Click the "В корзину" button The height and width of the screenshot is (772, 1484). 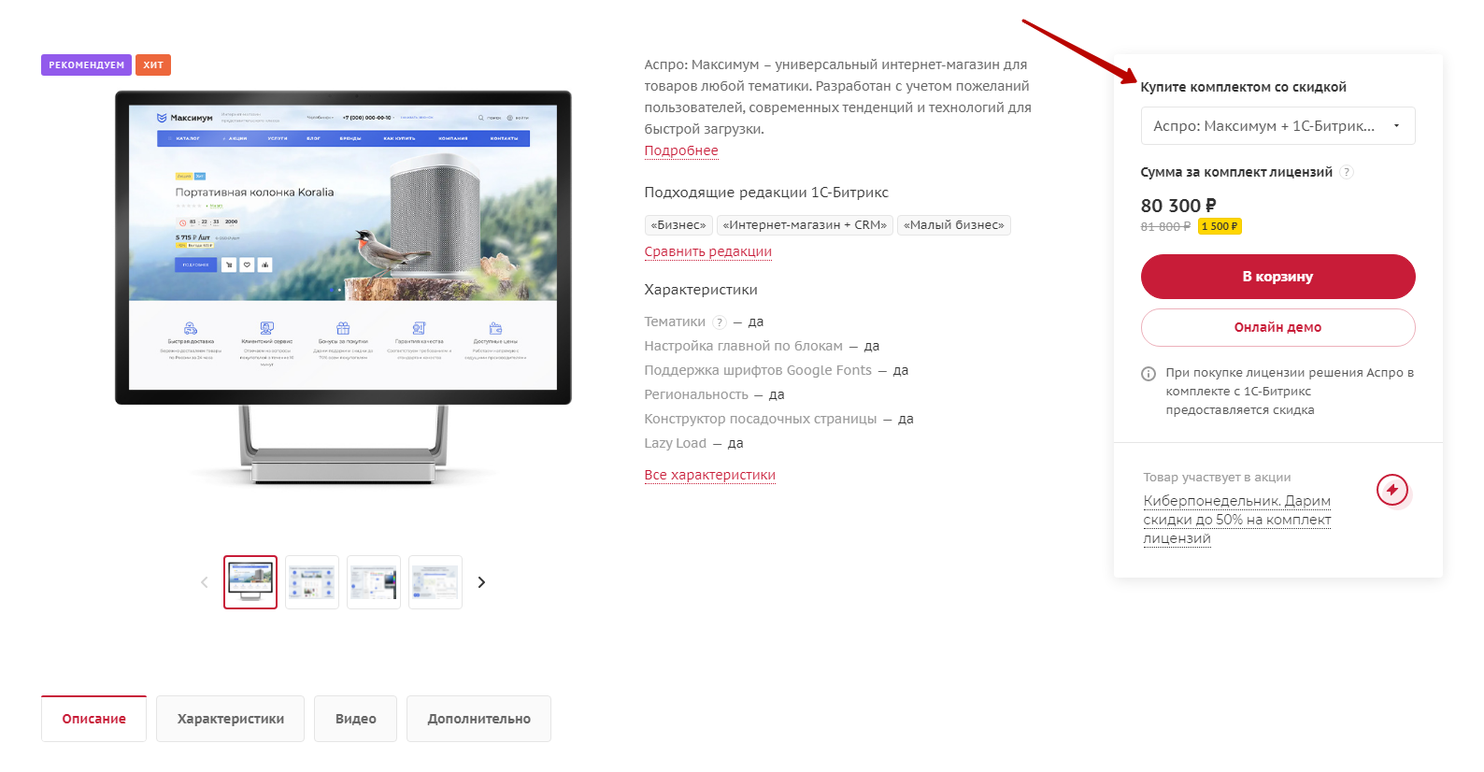pyautogui.click(x=1277, y=277)
